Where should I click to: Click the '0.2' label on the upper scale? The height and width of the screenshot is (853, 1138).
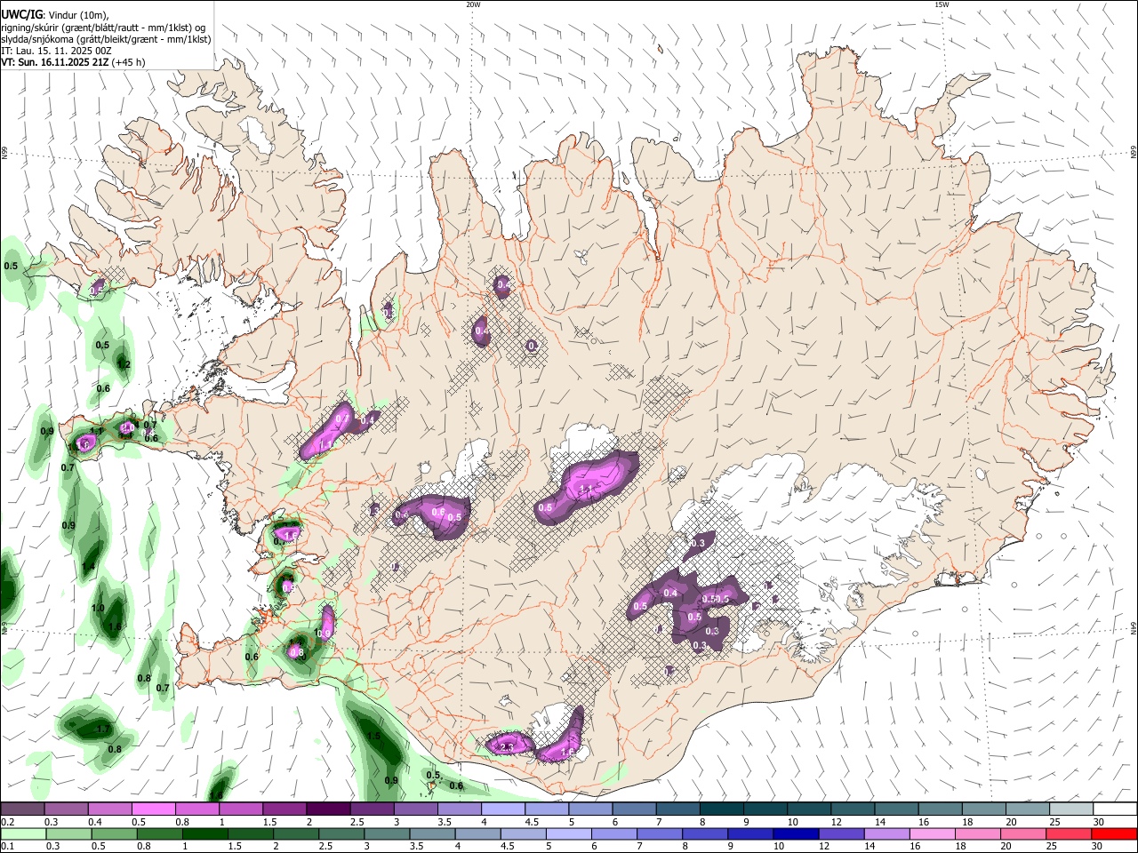point(8,822)
